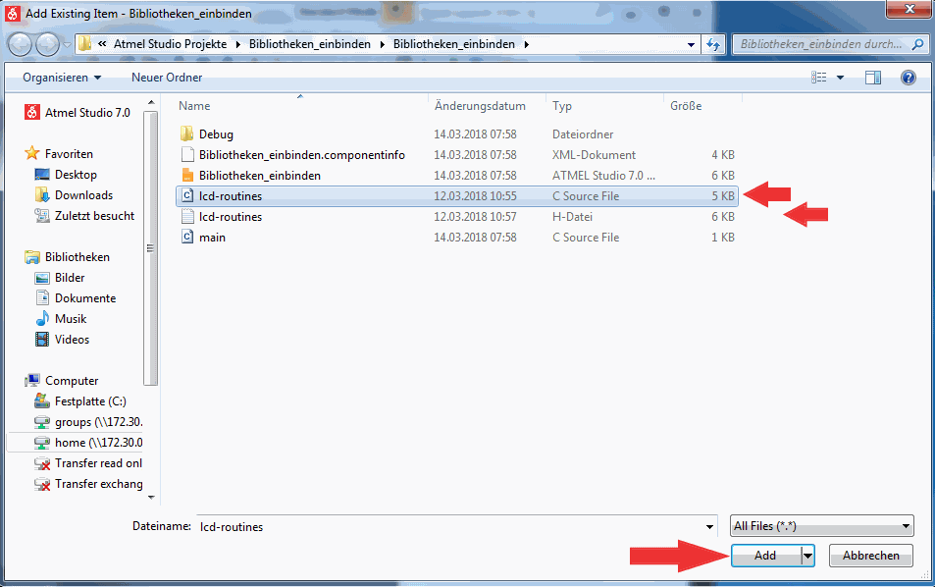Select the Bibliotheken_einbinden ATMEL Studio project file
Screen dimensions: 935x587
[259, 176]
